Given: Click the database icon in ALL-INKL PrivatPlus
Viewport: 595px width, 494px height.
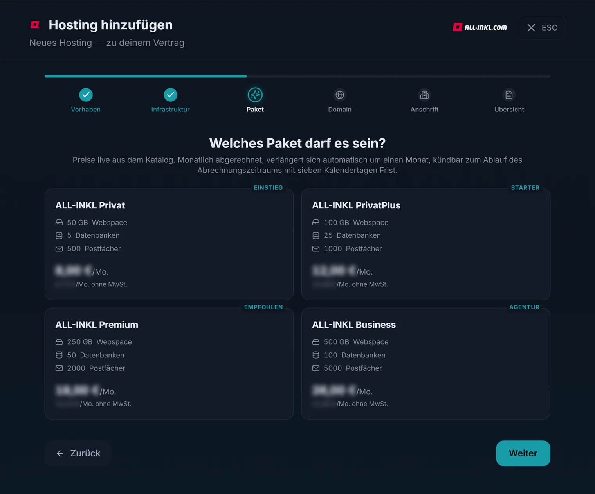Looking at the screenshot, I should (316, 235).
